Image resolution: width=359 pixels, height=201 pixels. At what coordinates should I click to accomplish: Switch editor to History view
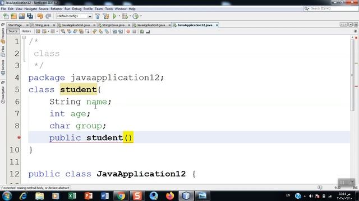click(26, 31)
